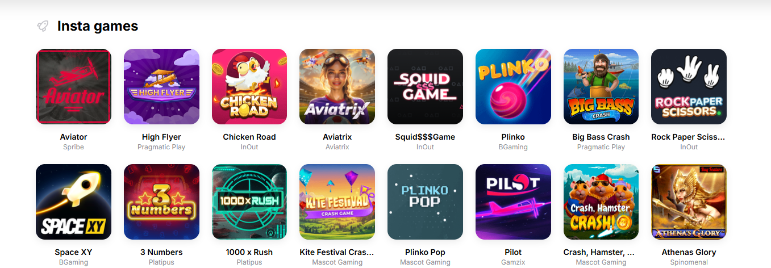
Task: Launch the Space XY rocket tile
Action: [x=73, y=202]
